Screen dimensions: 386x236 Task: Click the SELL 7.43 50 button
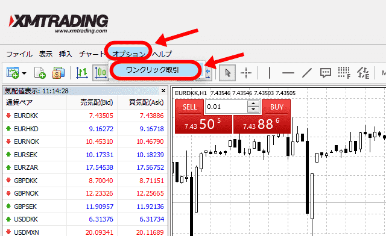click(x=203, y=117)
